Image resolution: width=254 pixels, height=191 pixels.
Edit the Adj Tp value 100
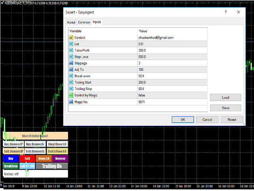[x=172, y=70]
